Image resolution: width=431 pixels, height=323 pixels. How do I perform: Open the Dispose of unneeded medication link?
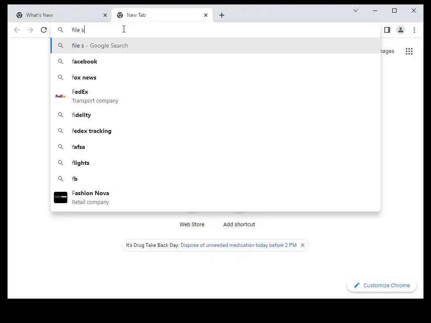[239, 245]
